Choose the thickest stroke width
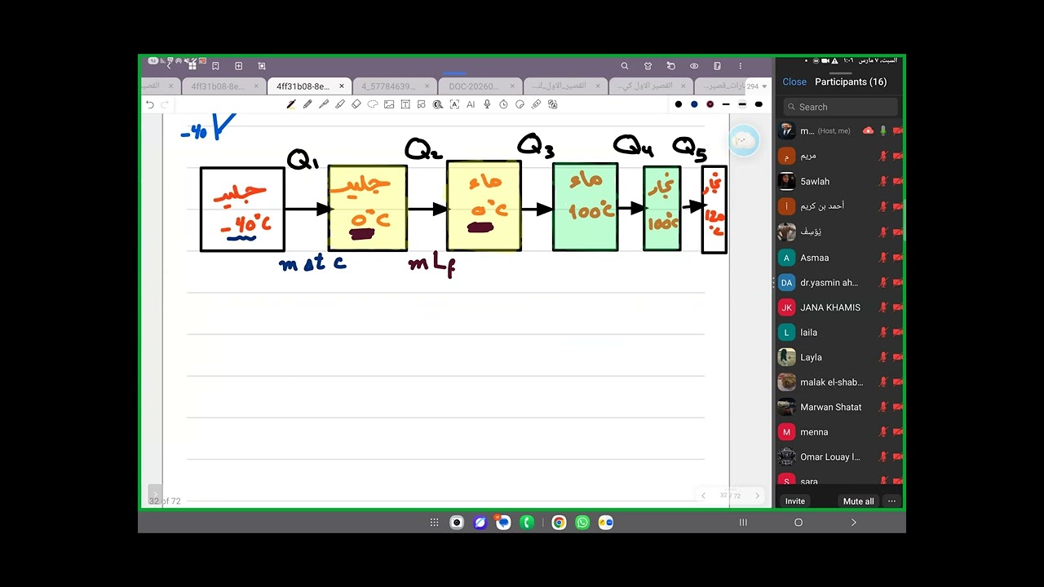The height and width of the screenshot is (587, 1044). (x=759, y=104)
